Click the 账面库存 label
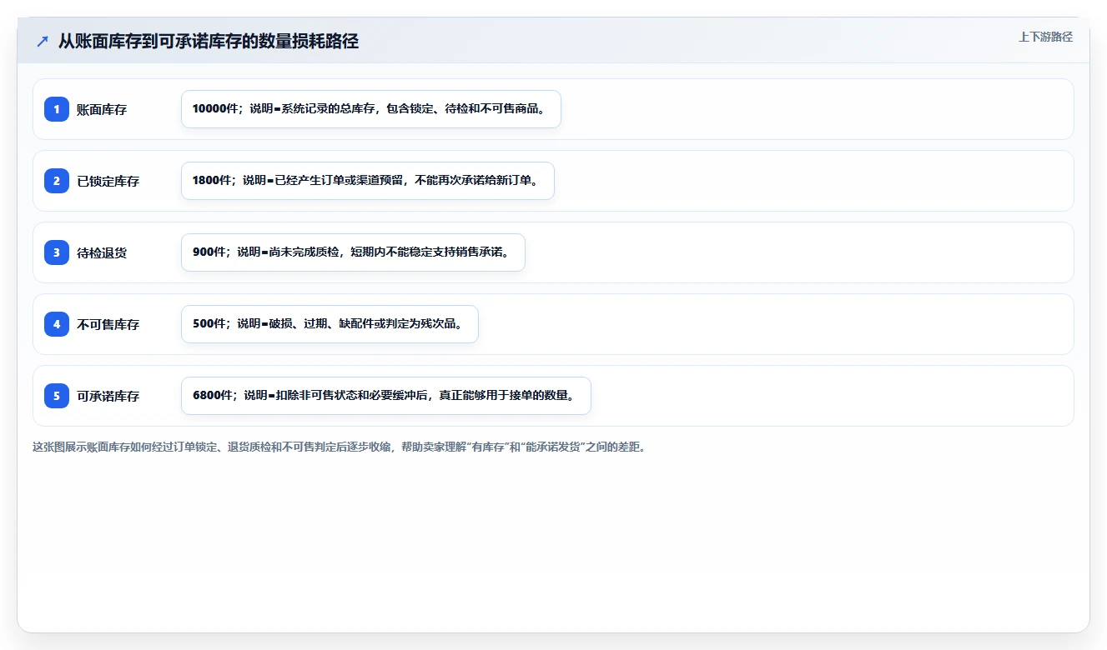The width and height of the screenshot is (1107, 650). [x=102, y=110]
